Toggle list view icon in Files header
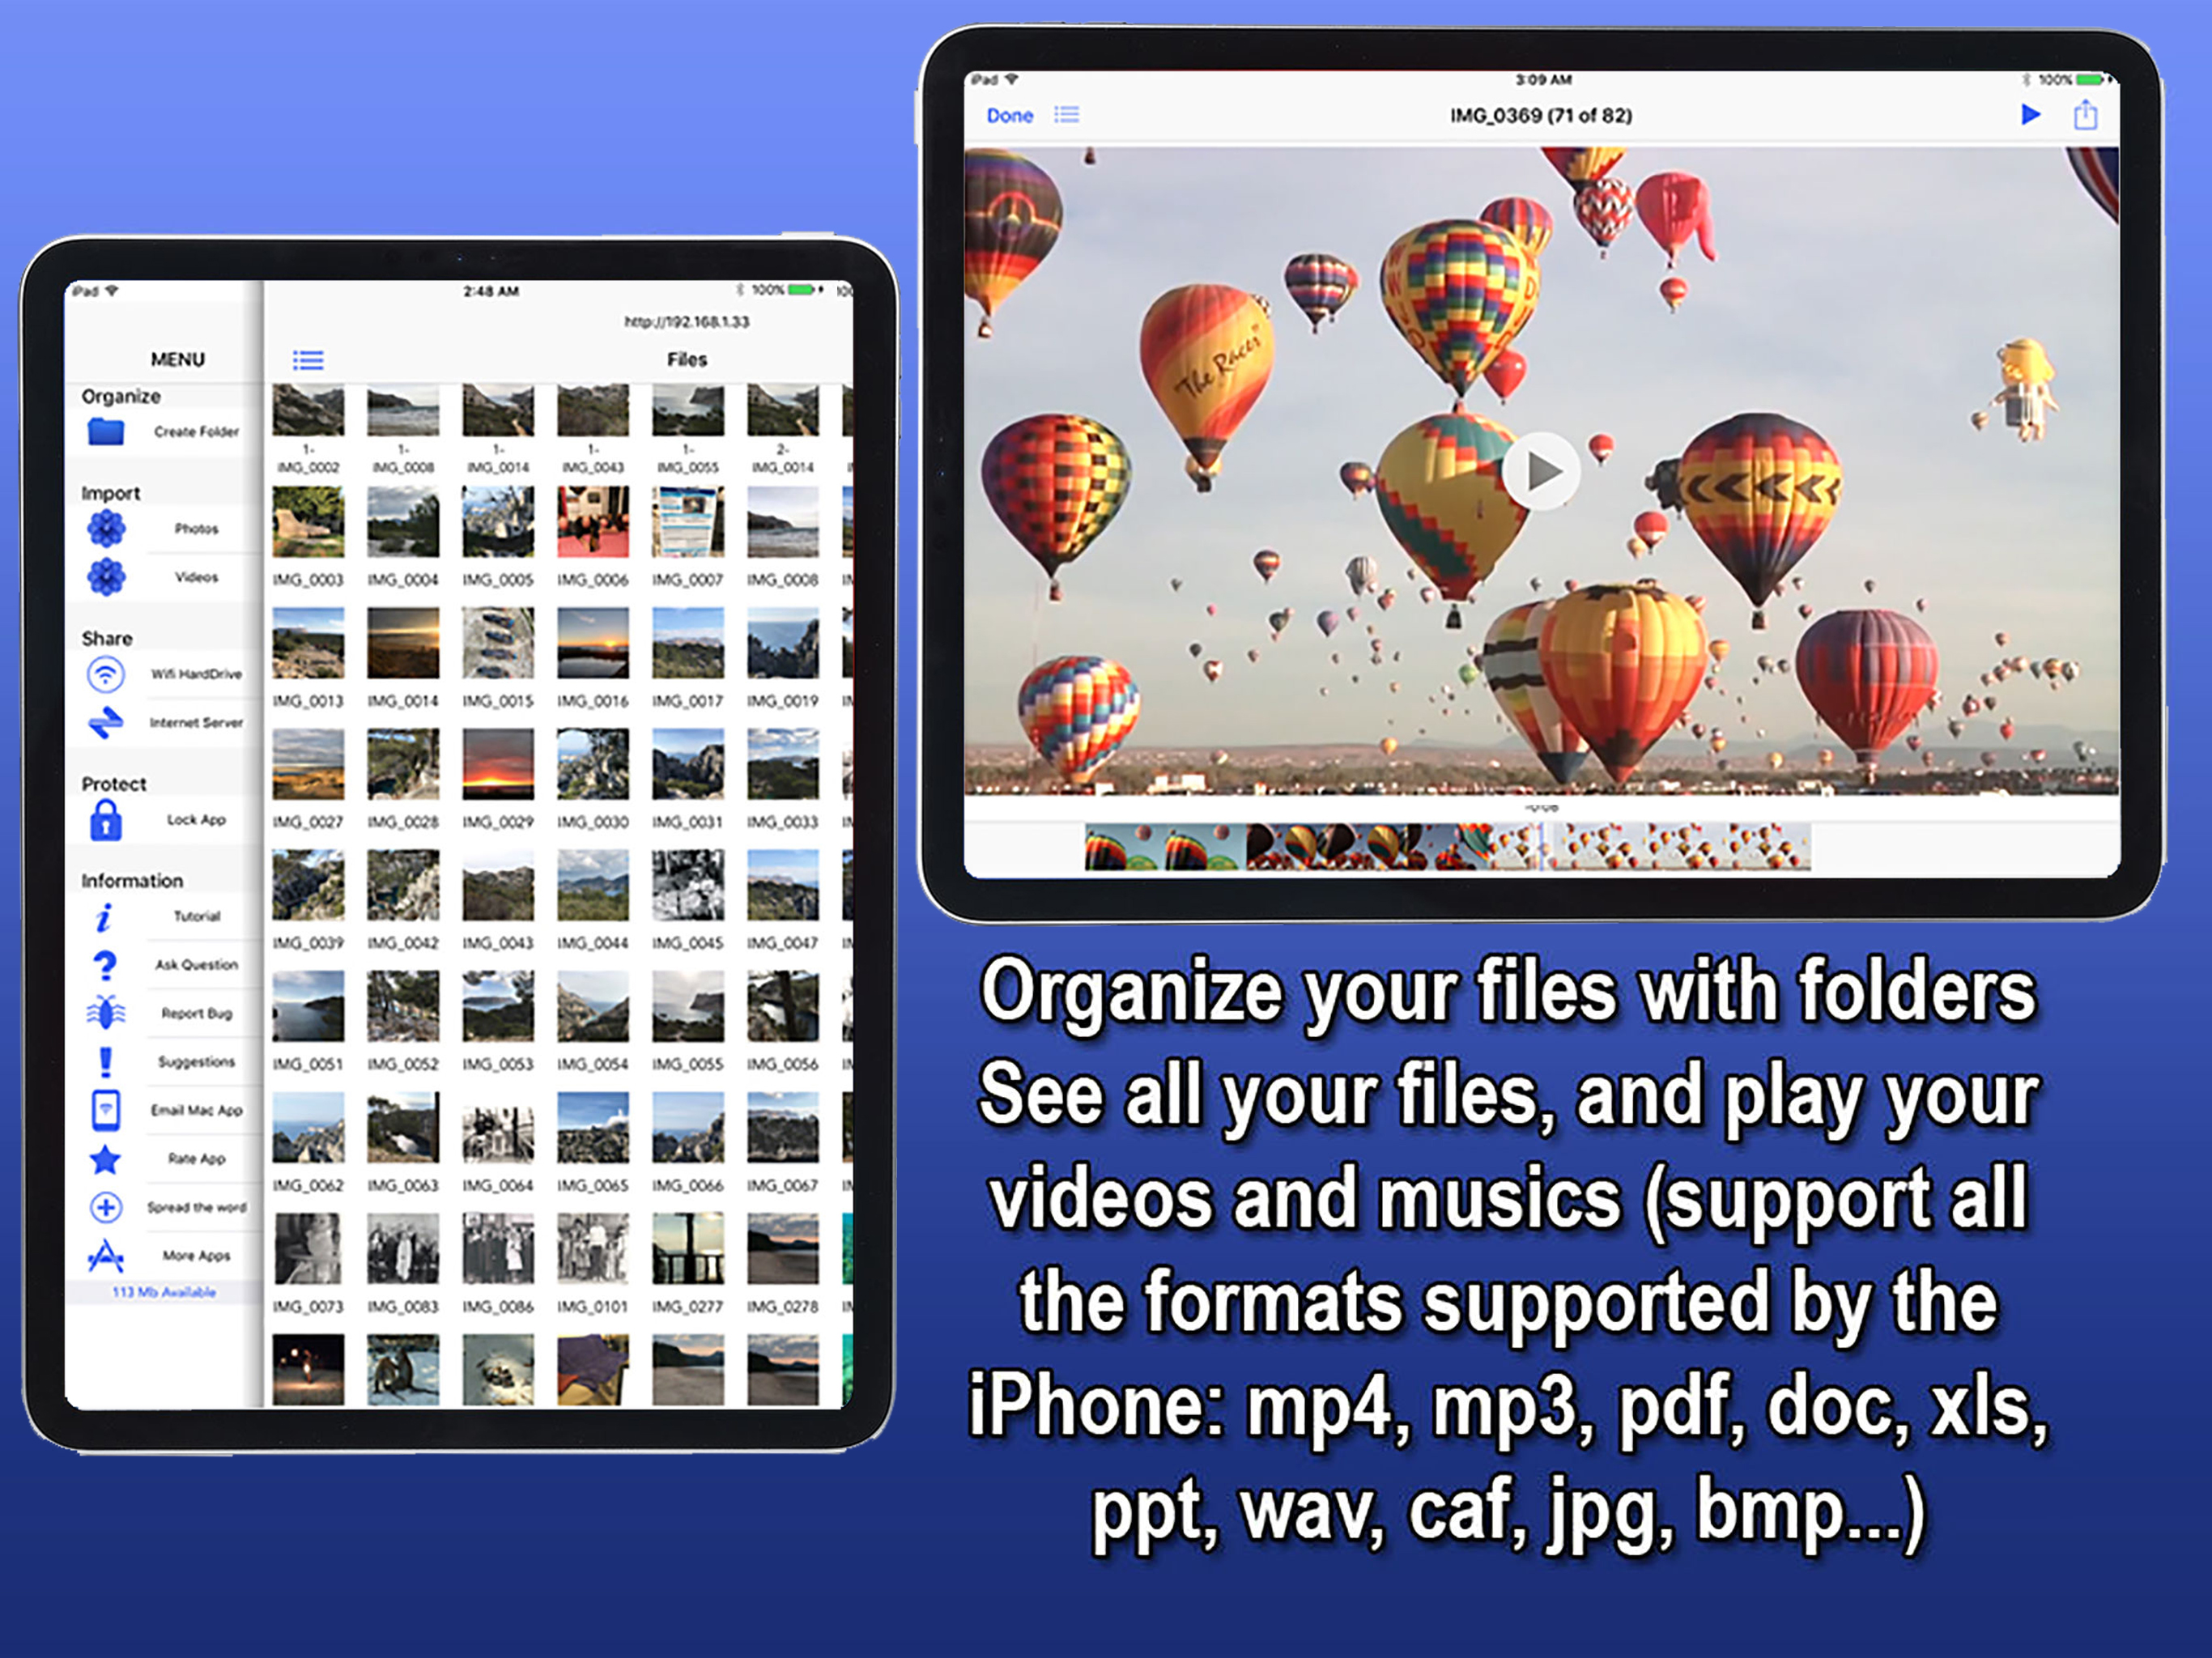Screen dimensions: 2212x1658 (x=308, y=360)
